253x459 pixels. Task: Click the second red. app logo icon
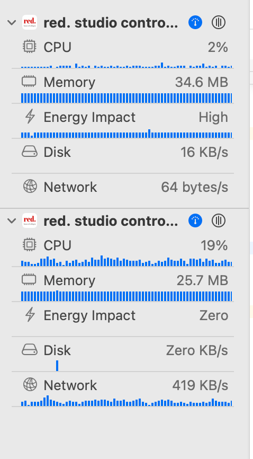(30, 220)
